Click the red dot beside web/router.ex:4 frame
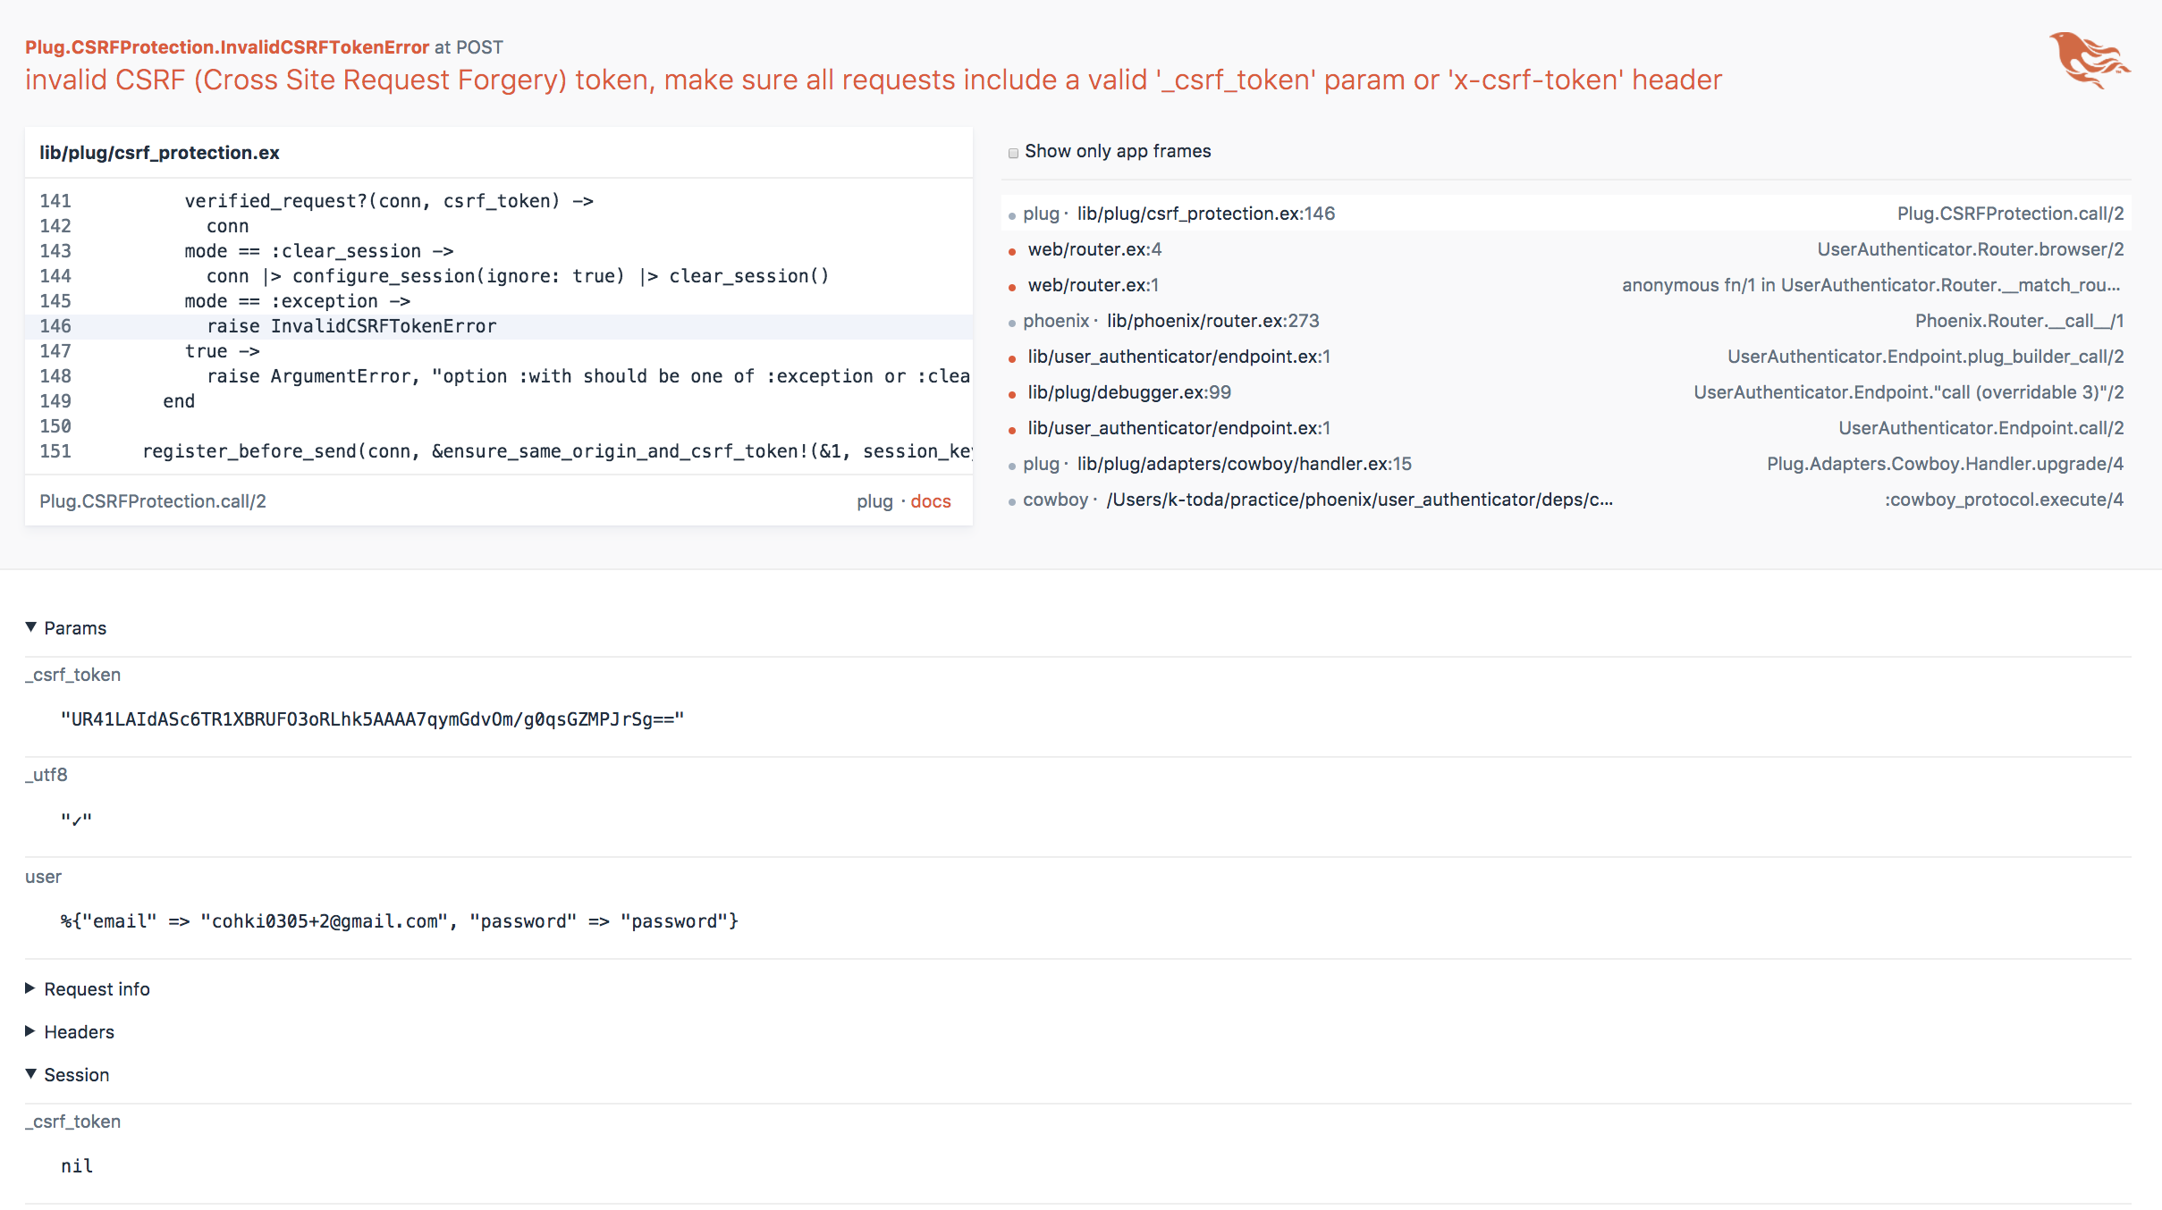2162x1210 pixels. click(1011, 250)
